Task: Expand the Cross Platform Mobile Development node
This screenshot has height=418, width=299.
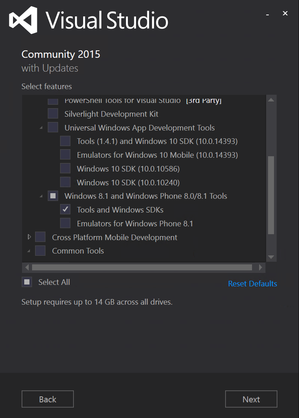Action: [29, 237]
